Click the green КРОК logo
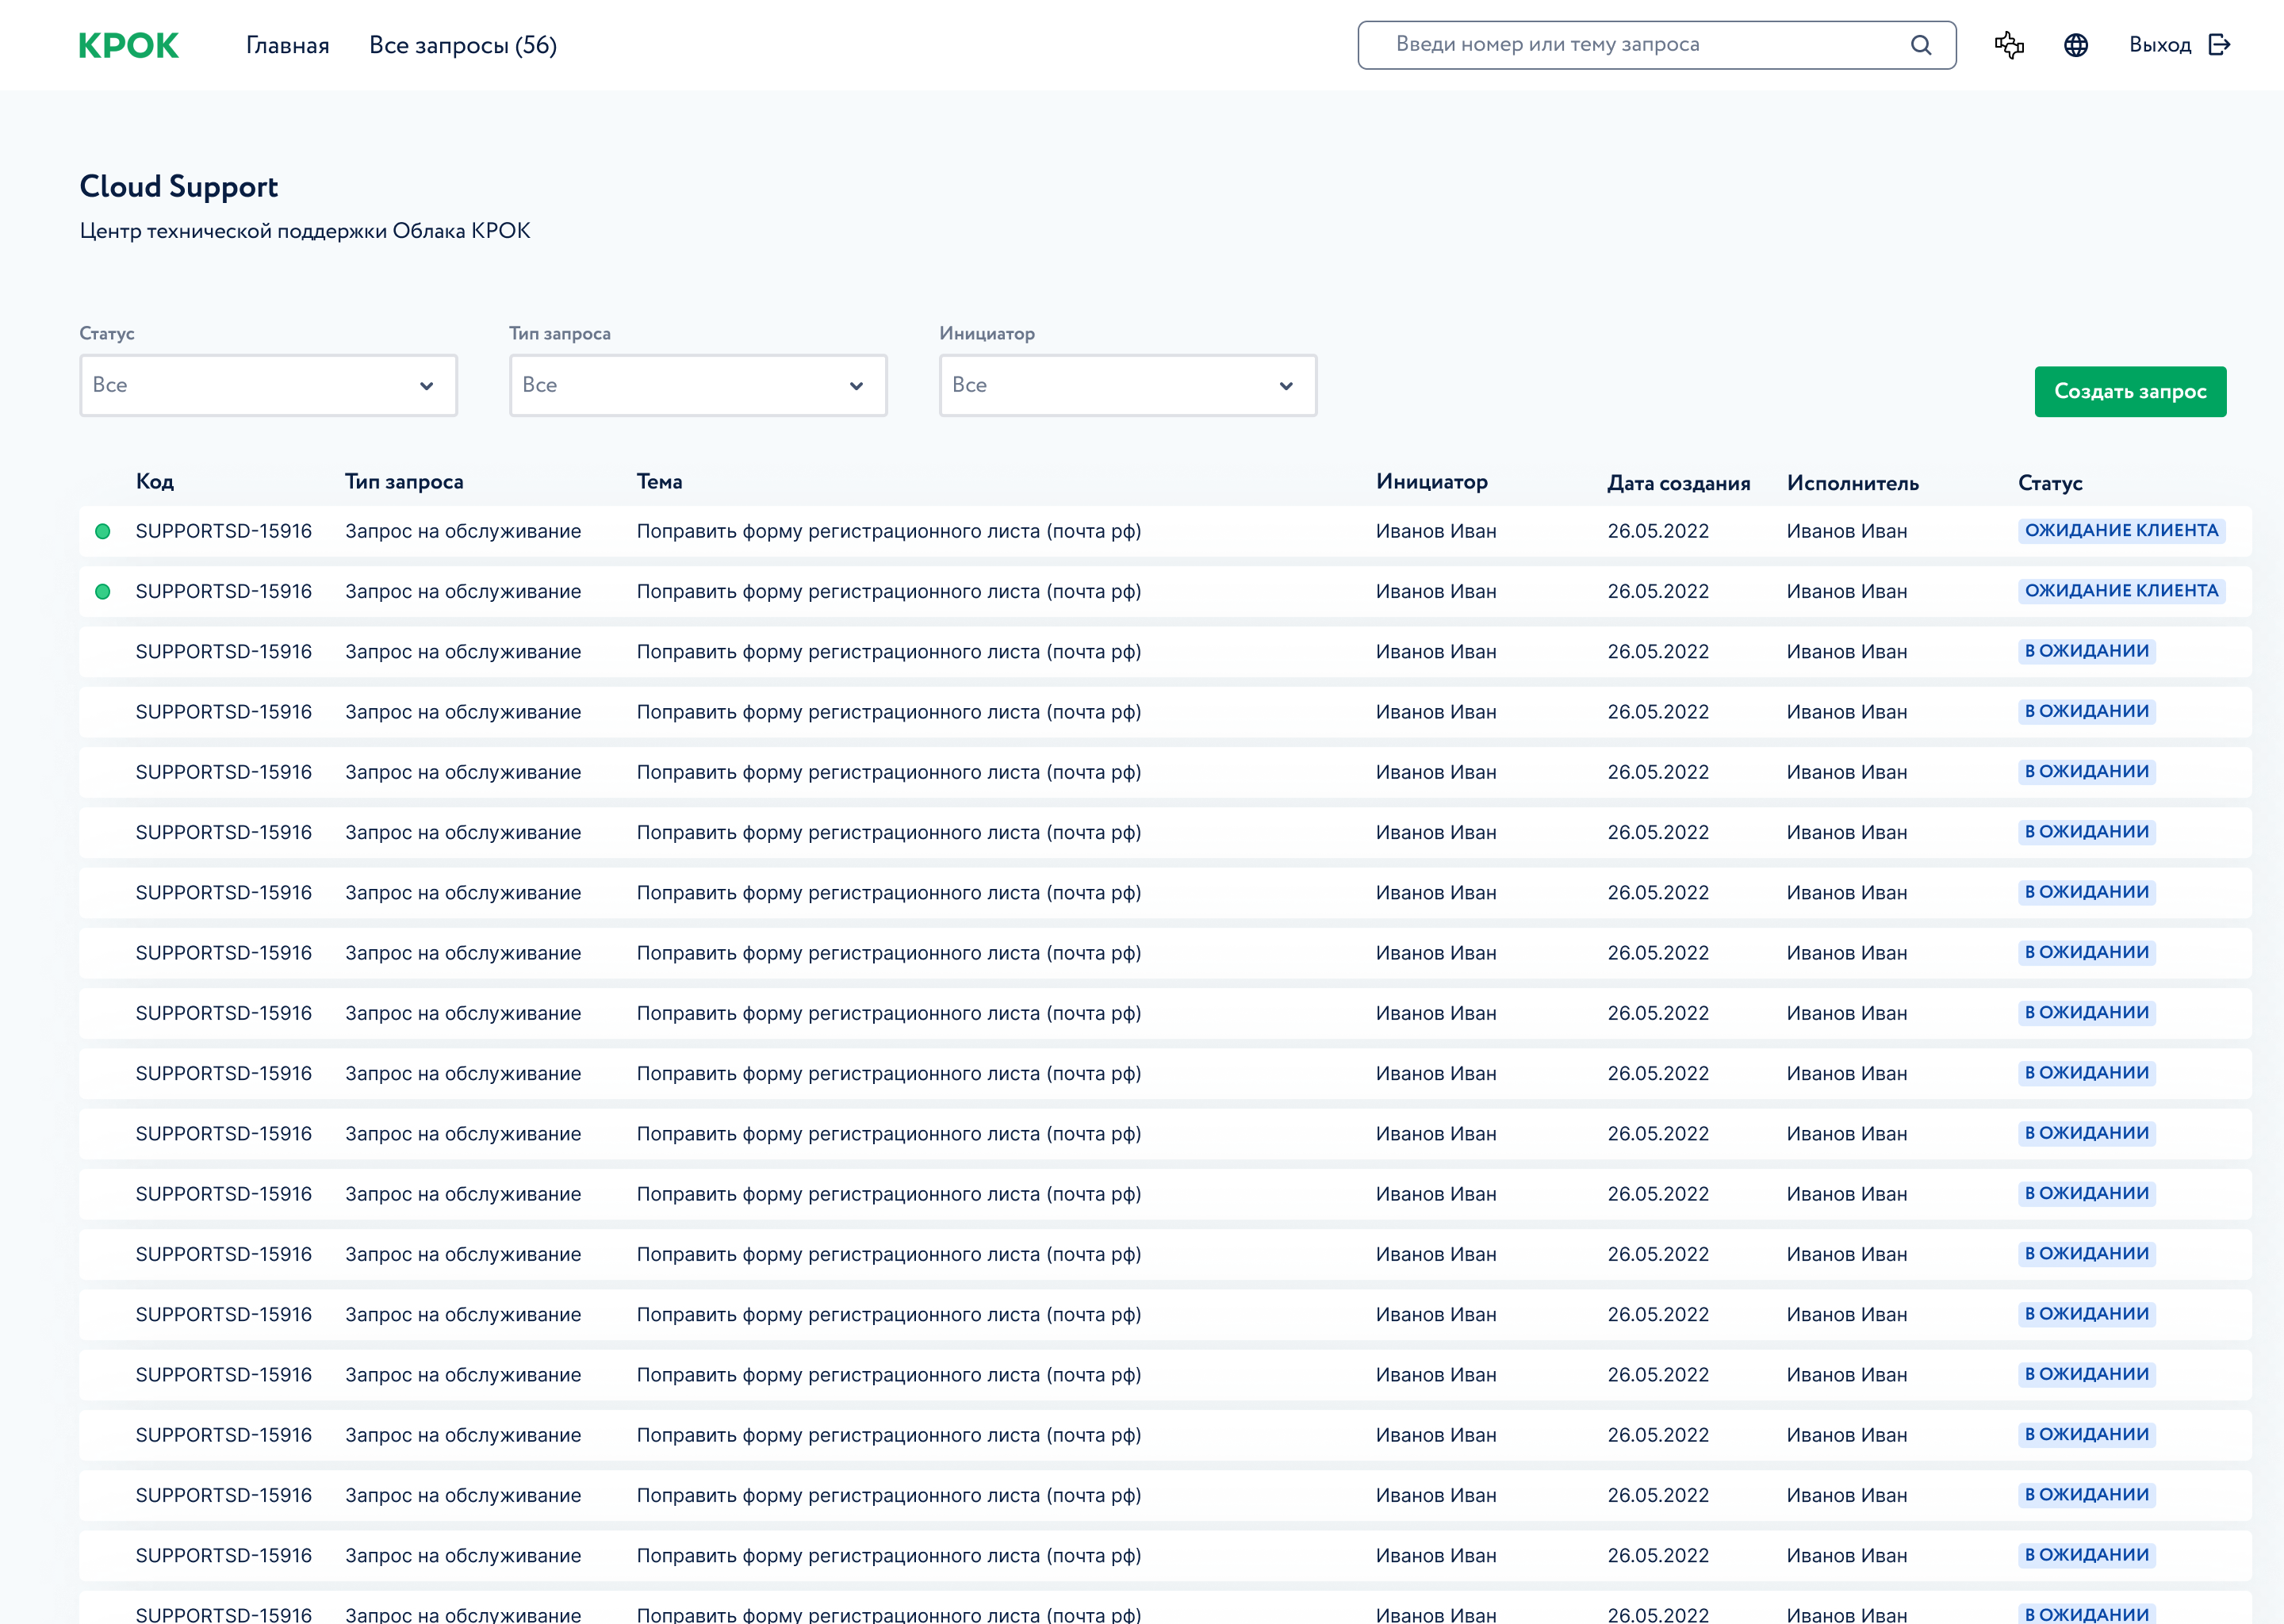 [128, 46]
